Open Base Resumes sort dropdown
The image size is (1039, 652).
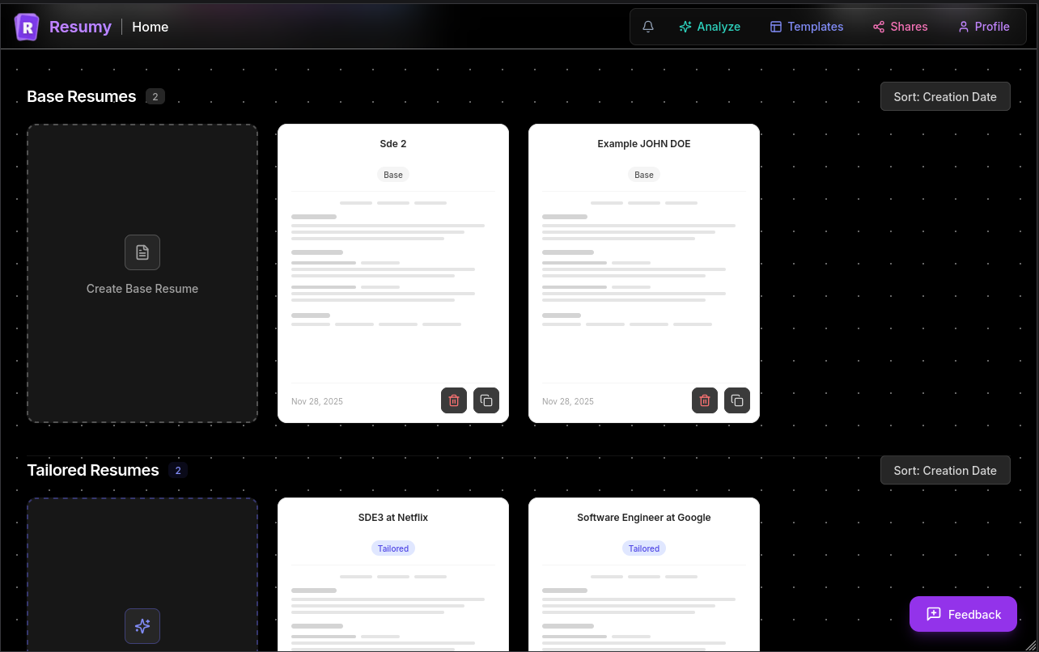click(945, 96)
